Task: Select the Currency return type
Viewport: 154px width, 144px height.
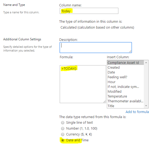Action: pos(63,134)
